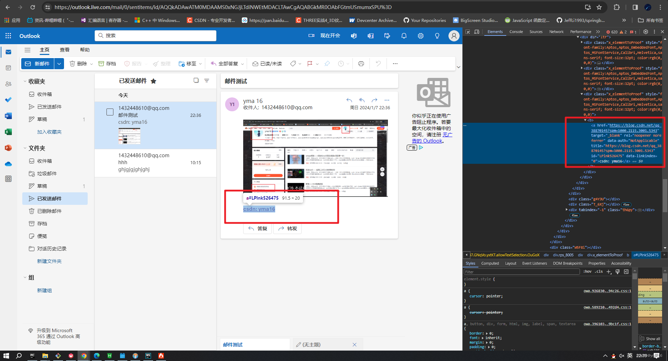Open the DevTools Console tab
Screen dimensions: 668x361
click(516, 32)
